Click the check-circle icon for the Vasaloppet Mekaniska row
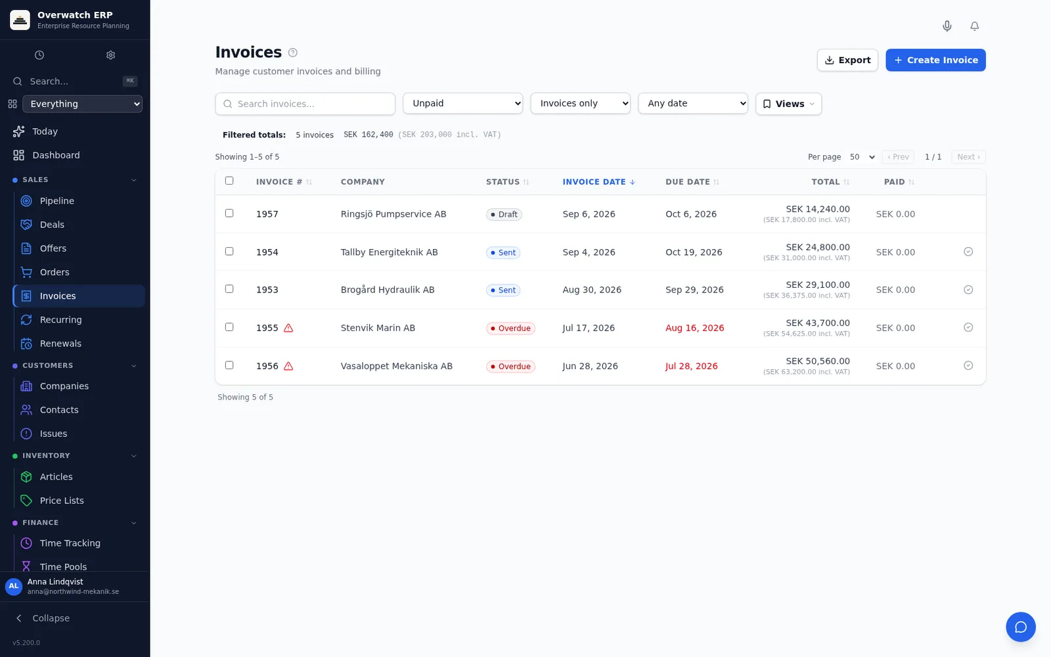 (x=968, y=365)
